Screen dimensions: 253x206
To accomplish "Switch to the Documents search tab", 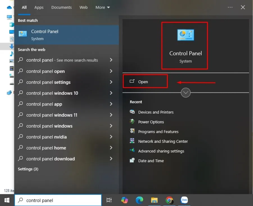I will point(61,8).
